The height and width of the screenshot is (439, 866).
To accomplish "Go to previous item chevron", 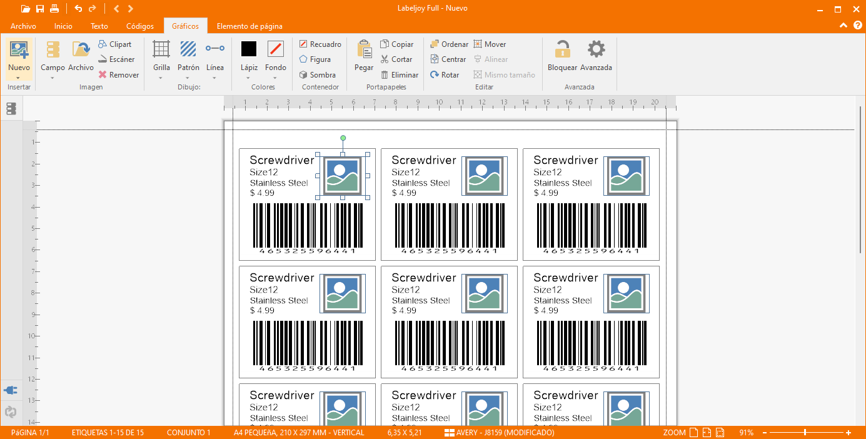I will pyautogui.click(x=116, y=9).
